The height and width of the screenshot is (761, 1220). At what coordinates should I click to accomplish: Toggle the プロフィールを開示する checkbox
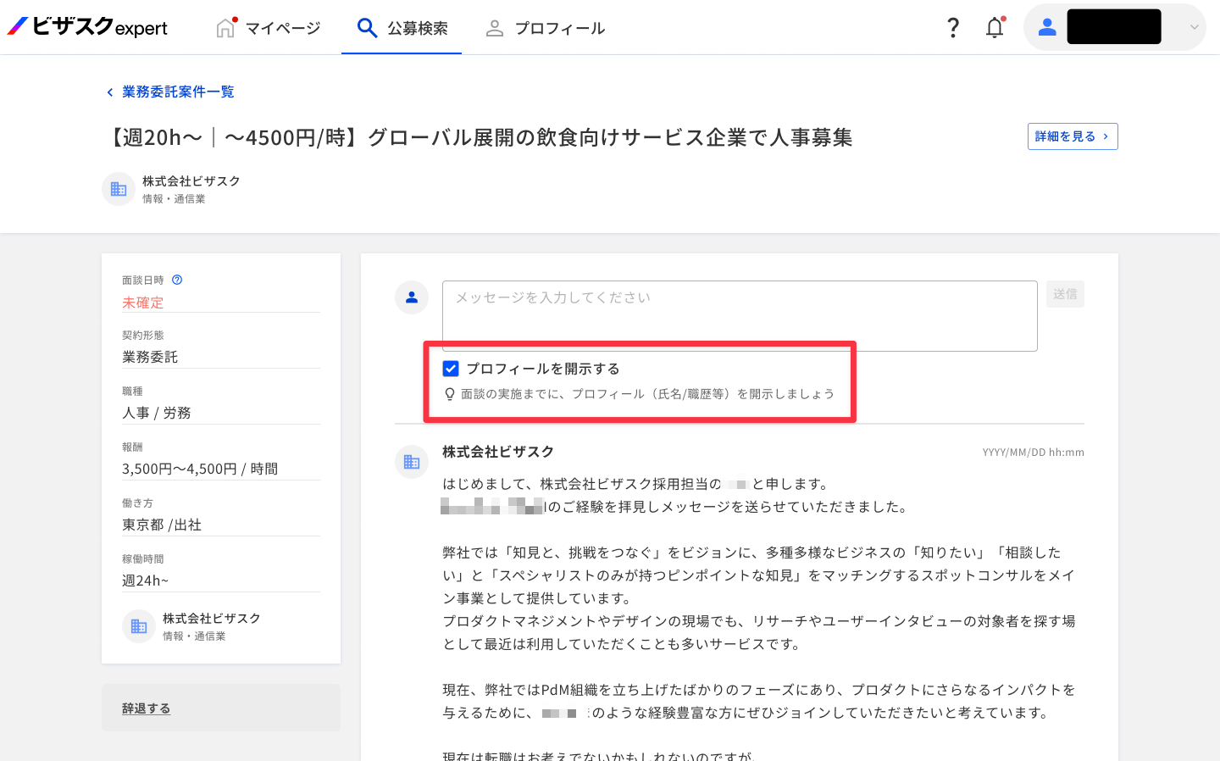451,369
